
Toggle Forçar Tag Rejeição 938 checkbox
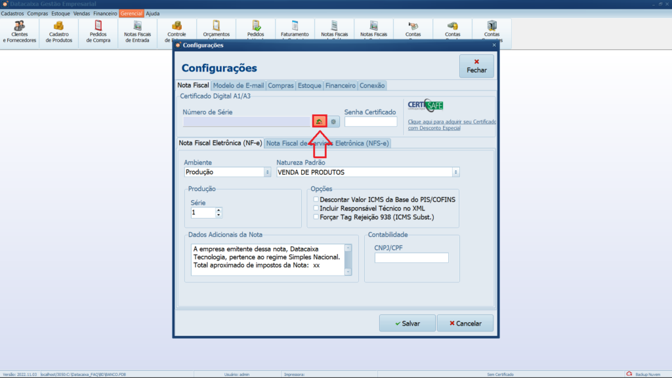(x=316, y=217)
